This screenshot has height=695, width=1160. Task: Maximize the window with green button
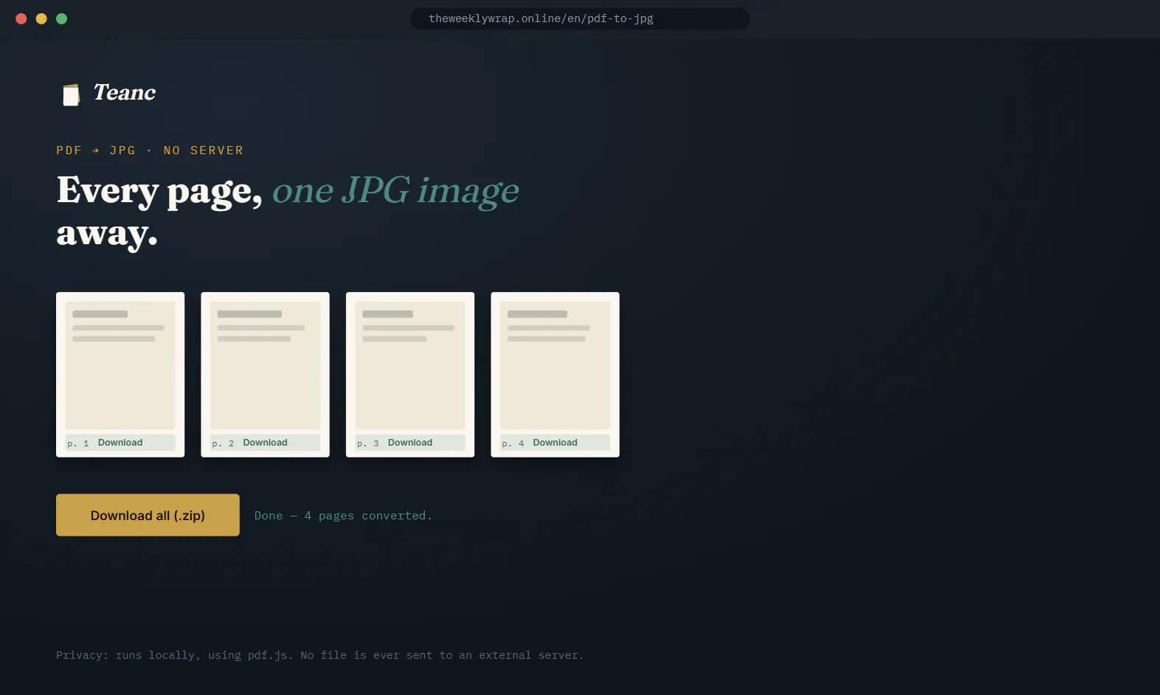[62, 18]
